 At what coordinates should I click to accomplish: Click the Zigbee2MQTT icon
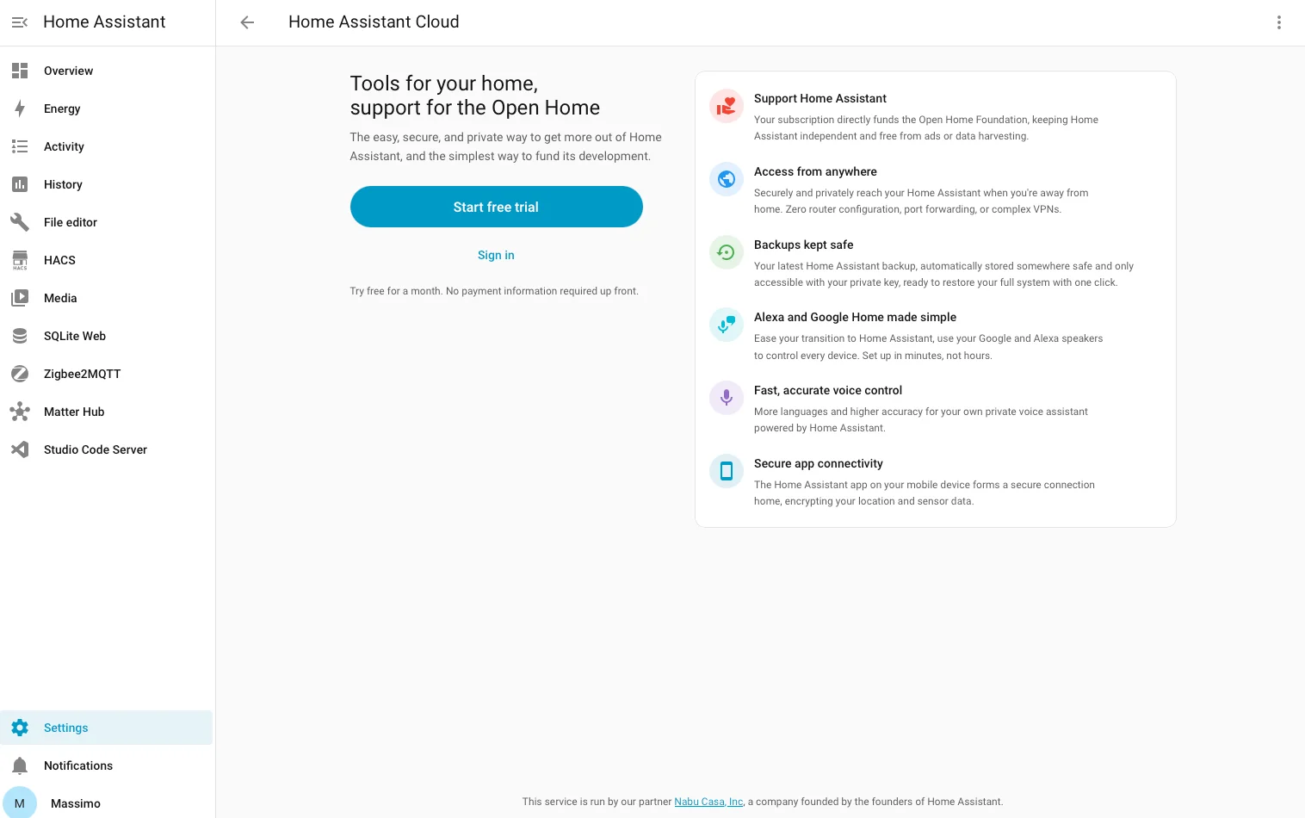coord(20,374)
